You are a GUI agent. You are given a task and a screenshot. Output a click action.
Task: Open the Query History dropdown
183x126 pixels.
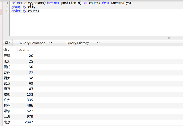(83, 43)
